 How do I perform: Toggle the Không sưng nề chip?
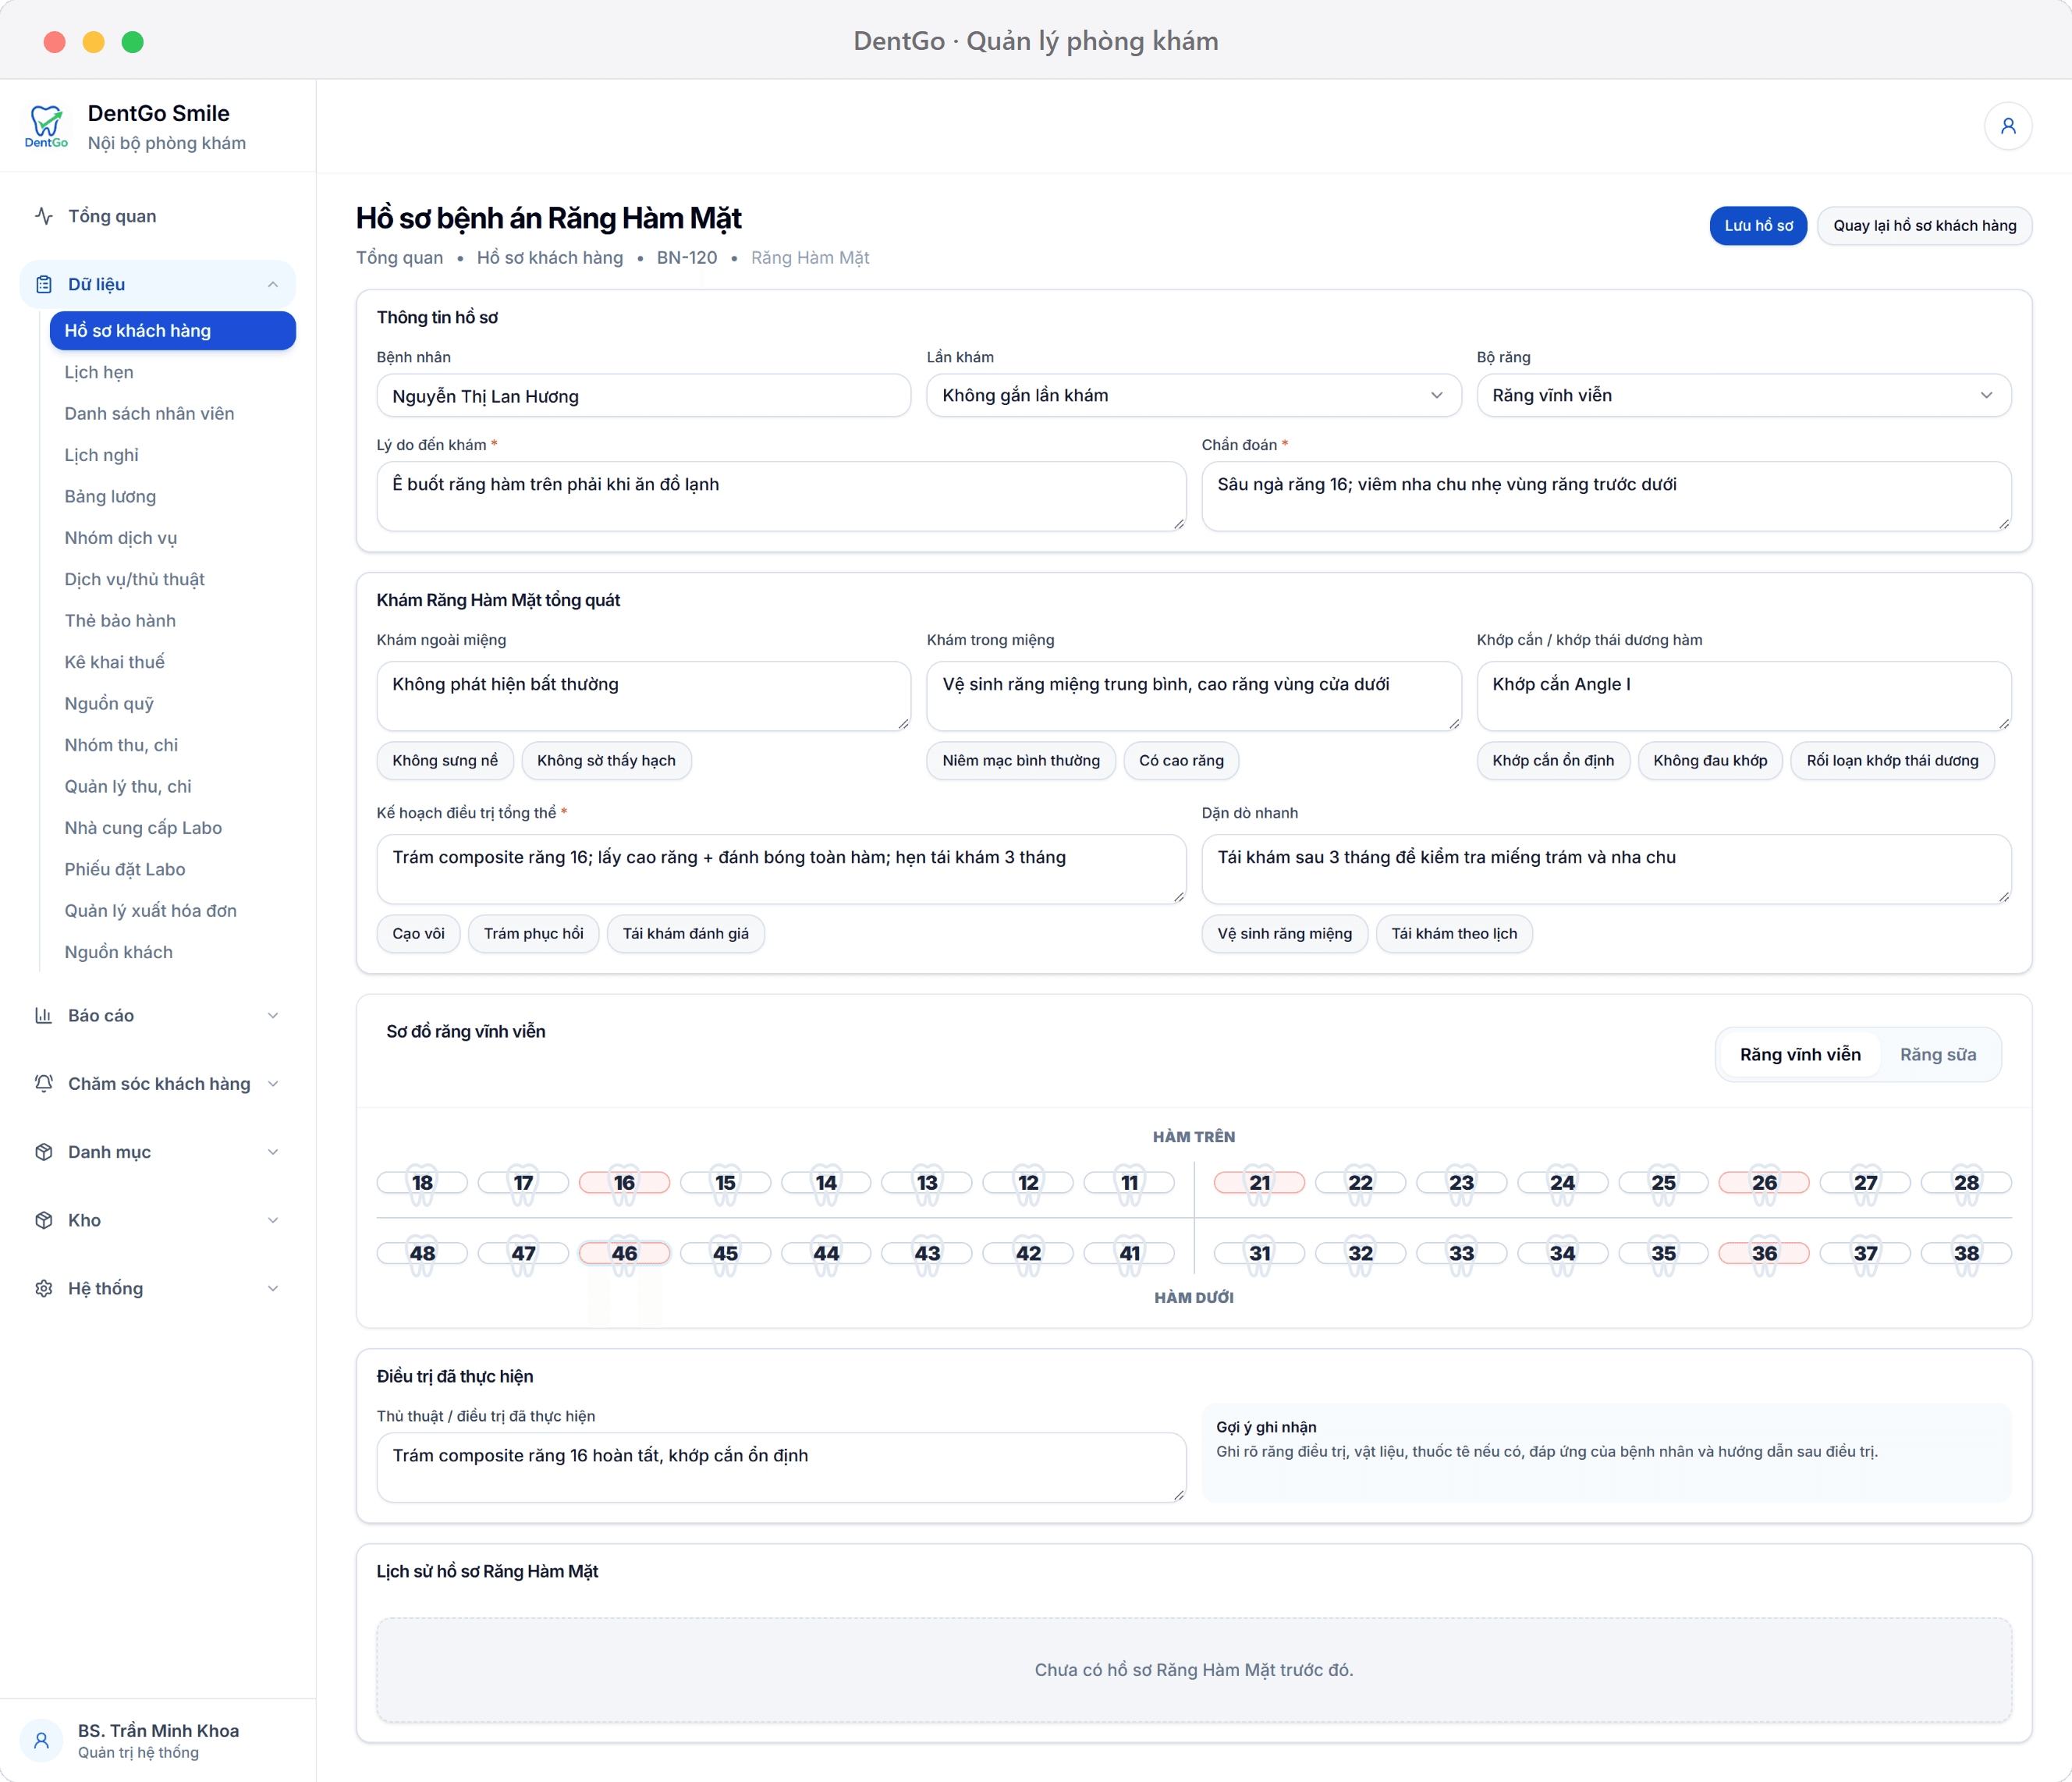pyautogui.click(x=445, y=761)
